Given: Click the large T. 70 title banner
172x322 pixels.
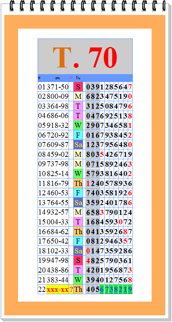Looking at the screenshot, I should pos(85,56).
